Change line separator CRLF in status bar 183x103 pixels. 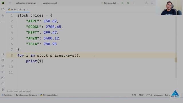141,95
